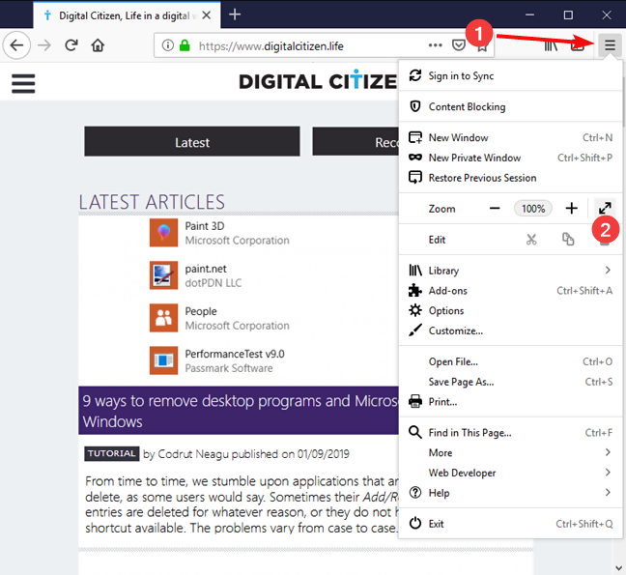This screenshot has width=626, height=575.
Task: Open Content Blocking settings
Action: [x=511, y=106]
